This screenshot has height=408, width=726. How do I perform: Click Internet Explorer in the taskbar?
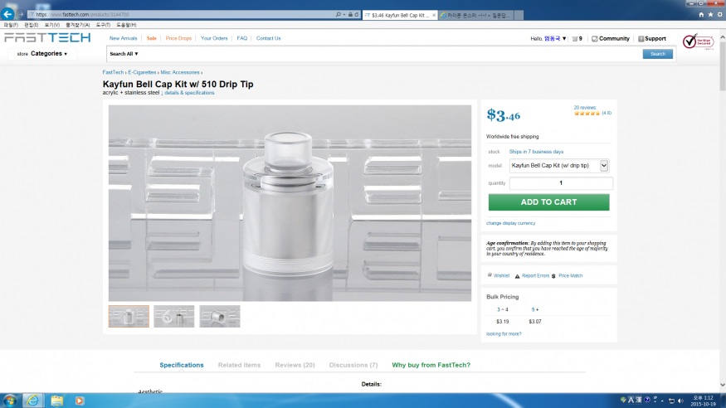click(x=32, y=401)
